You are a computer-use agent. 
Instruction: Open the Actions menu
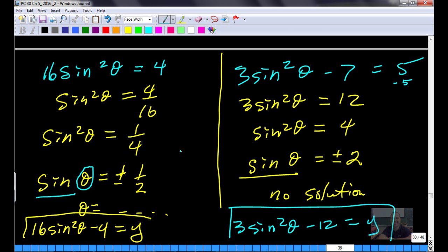[x=71, y=10]
